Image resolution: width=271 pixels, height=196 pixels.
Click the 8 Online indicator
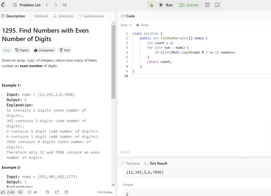click(105, 192)
